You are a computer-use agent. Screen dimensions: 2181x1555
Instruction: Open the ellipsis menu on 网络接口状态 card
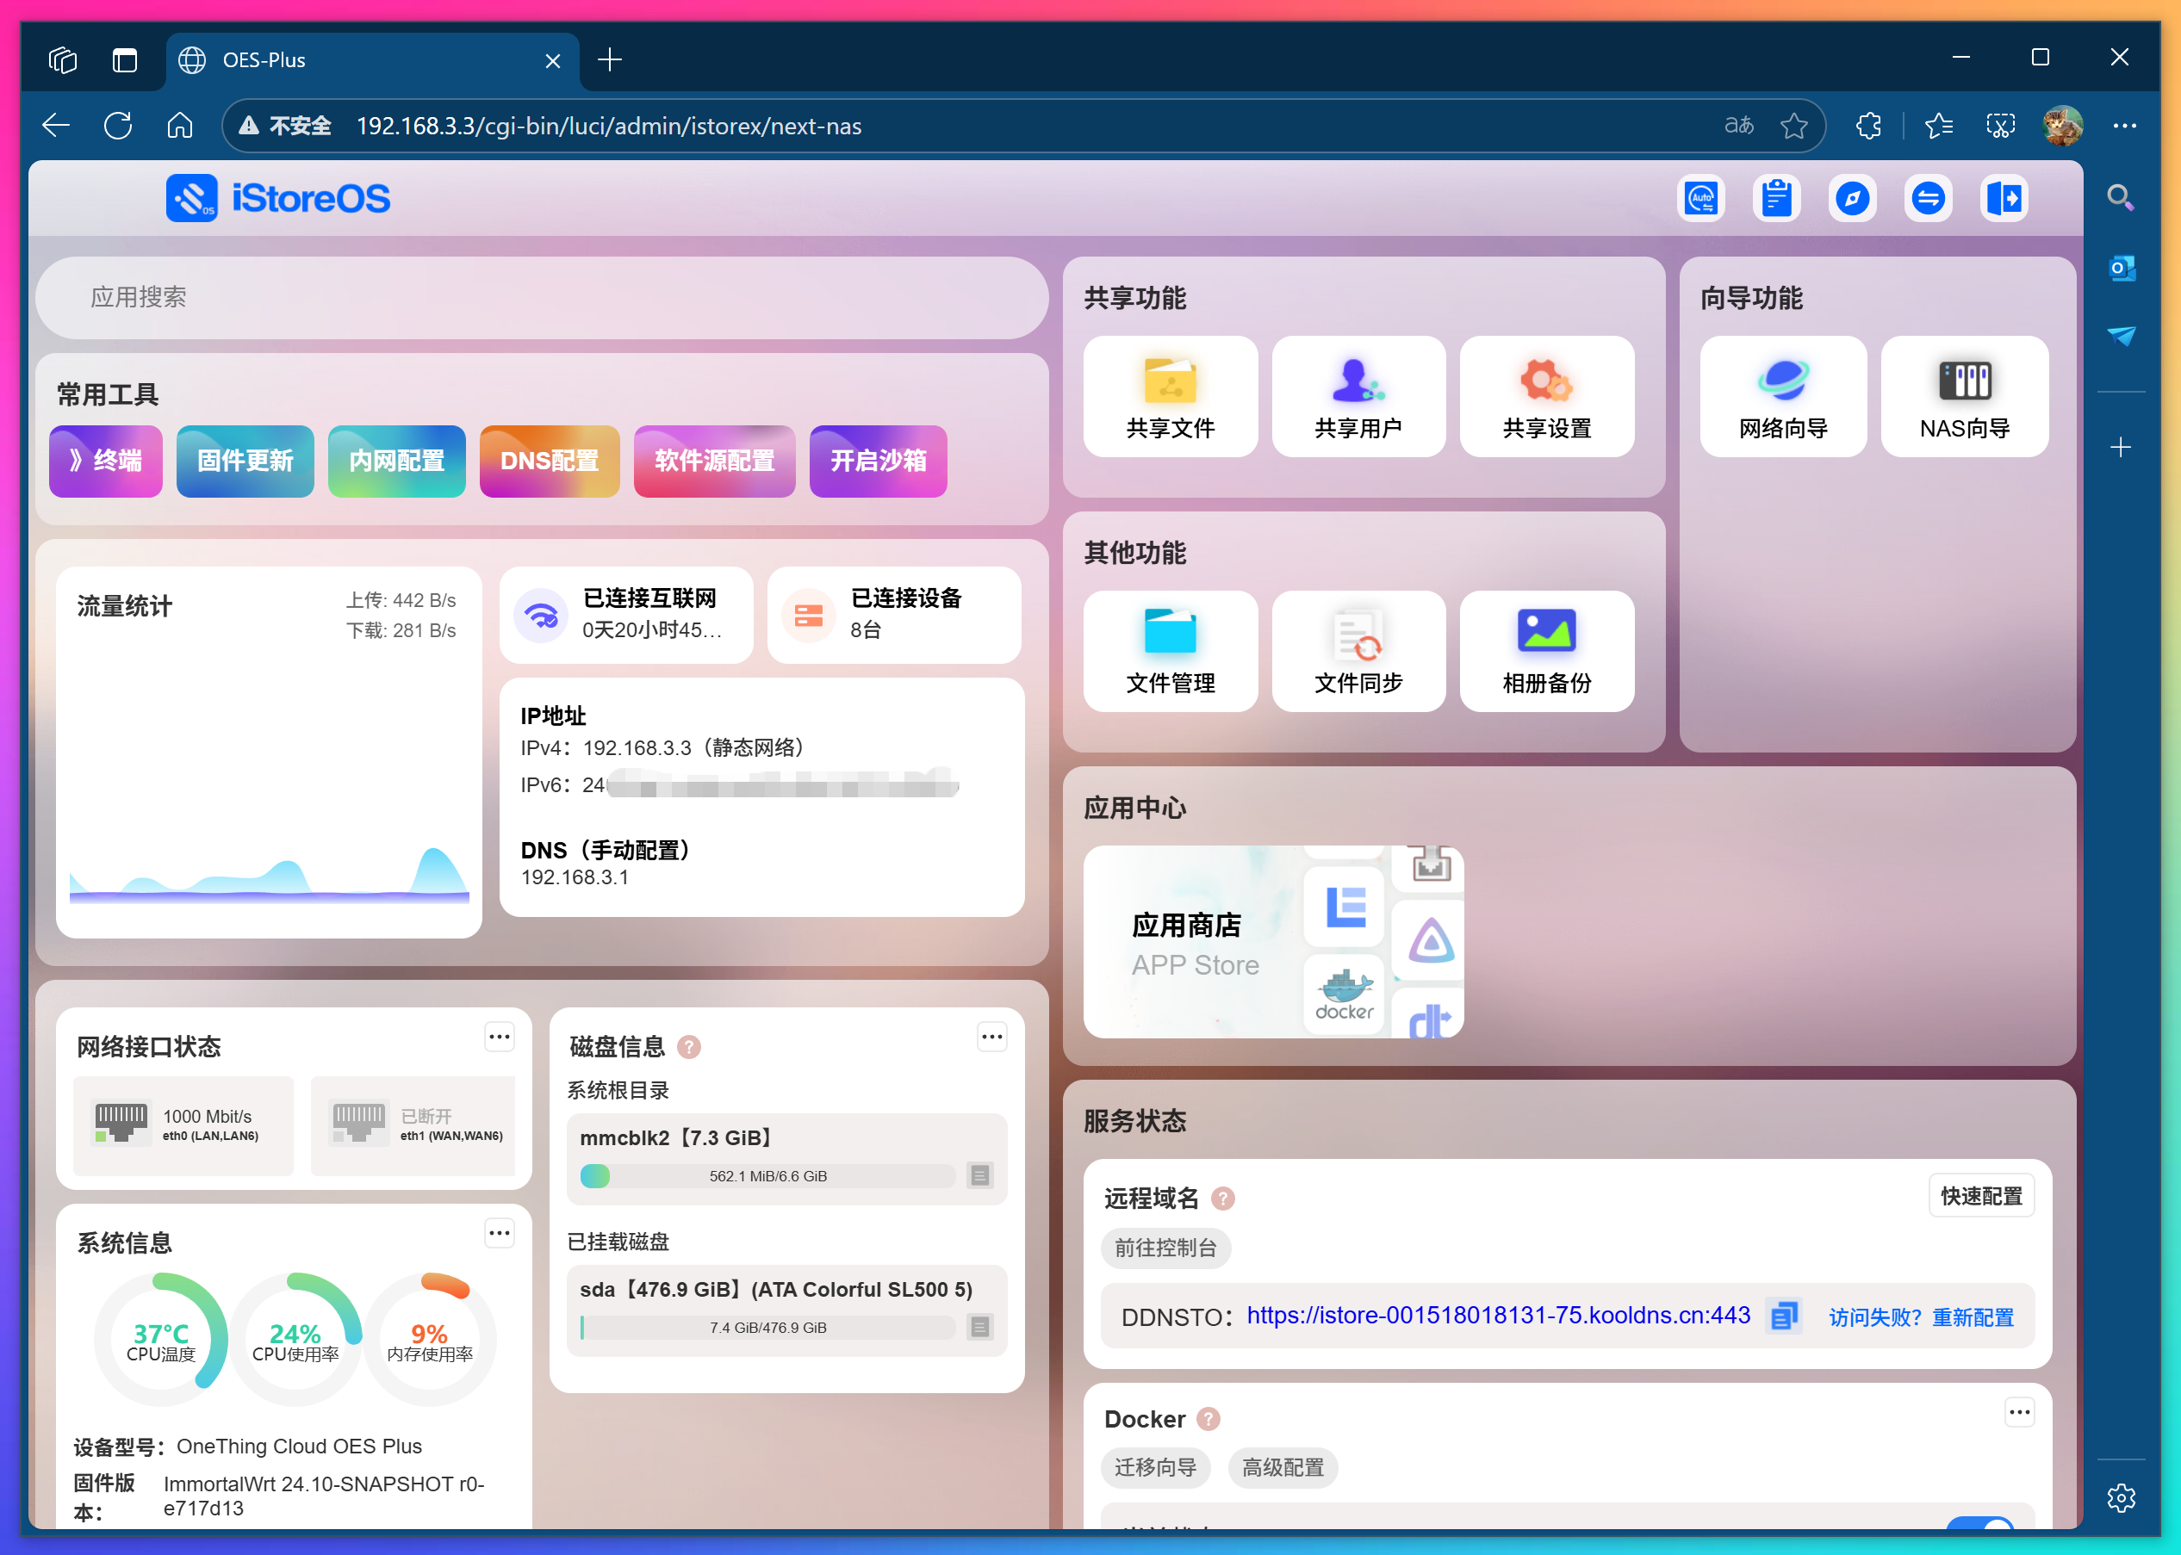click(499, 1036)
